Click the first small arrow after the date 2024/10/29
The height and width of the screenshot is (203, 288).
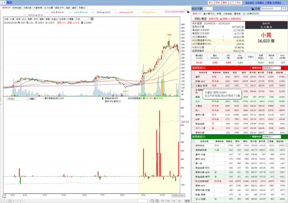tap(275, 9)
